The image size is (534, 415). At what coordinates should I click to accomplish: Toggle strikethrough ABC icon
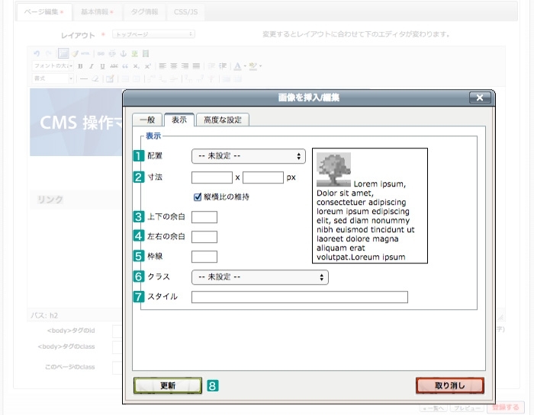point(114,66)
